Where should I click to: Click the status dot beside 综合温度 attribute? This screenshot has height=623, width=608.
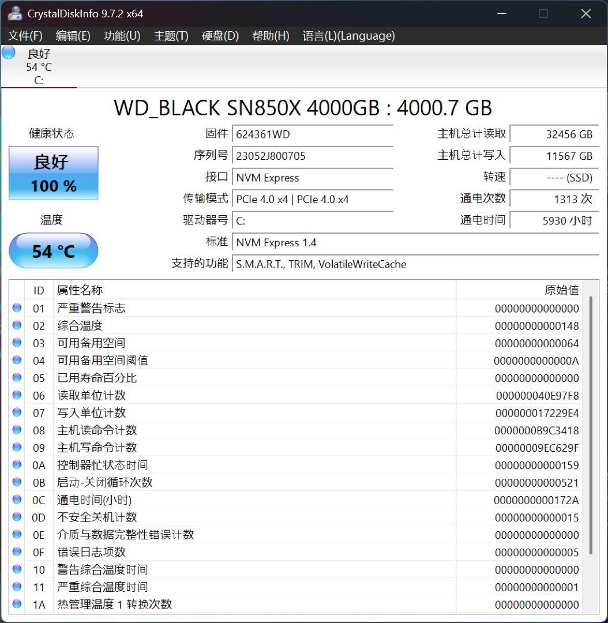pos(17,325)
